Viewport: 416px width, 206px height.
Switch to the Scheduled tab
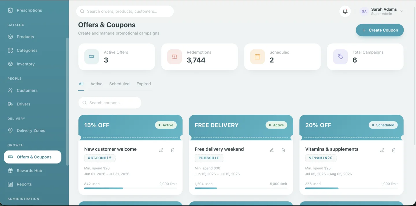tap(119, 84)
